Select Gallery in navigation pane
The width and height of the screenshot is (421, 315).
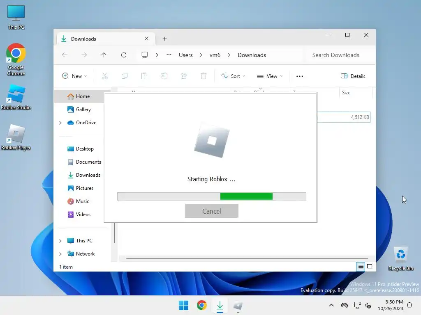[79, 110]
